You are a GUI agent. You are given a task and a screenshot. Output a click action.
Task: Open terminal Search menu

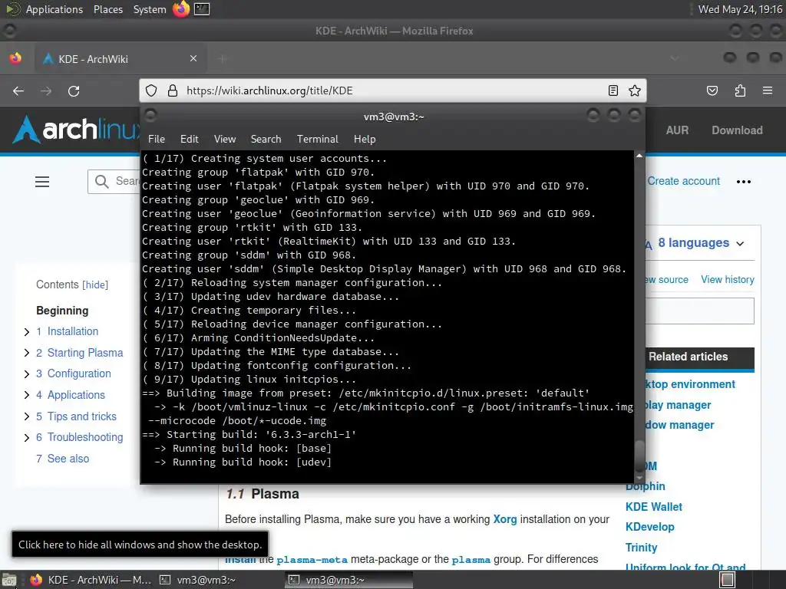[x=266, y=140]
